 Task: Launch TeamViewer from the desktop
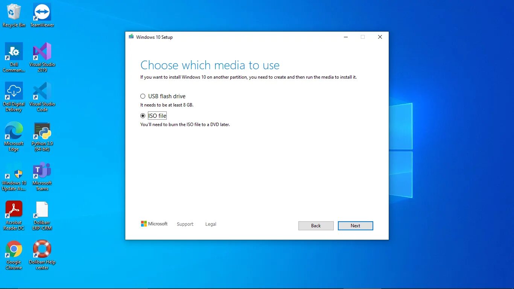42,15
